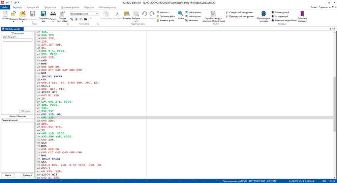This screenshot has width=337, height=183.
Task: Expand the Открыть dropdown arrow
Action: 13,22
